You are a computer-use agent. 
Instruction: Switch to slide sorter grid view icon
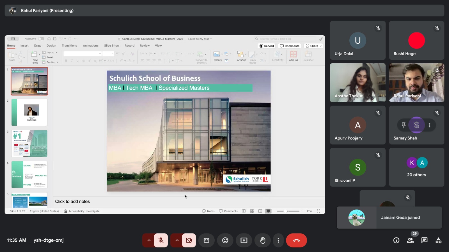pos(252,211)
